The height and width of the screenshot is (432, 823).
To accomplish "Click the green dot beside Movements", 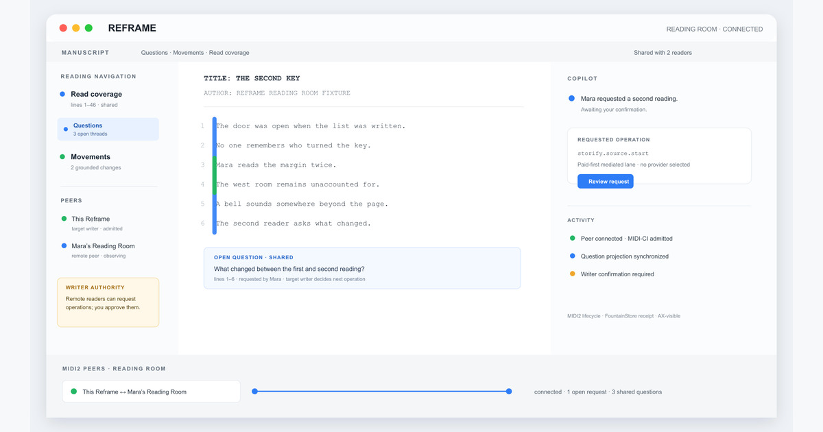I will tap(62, 157).
